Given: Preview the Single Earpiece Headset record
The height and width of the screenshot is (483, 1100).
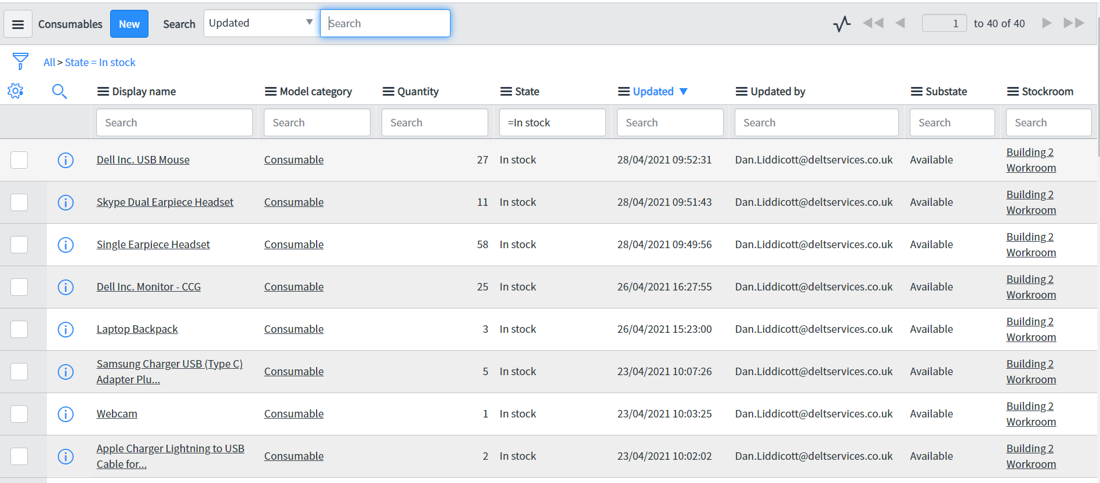Looking at the screenshot, I should 66,245.
